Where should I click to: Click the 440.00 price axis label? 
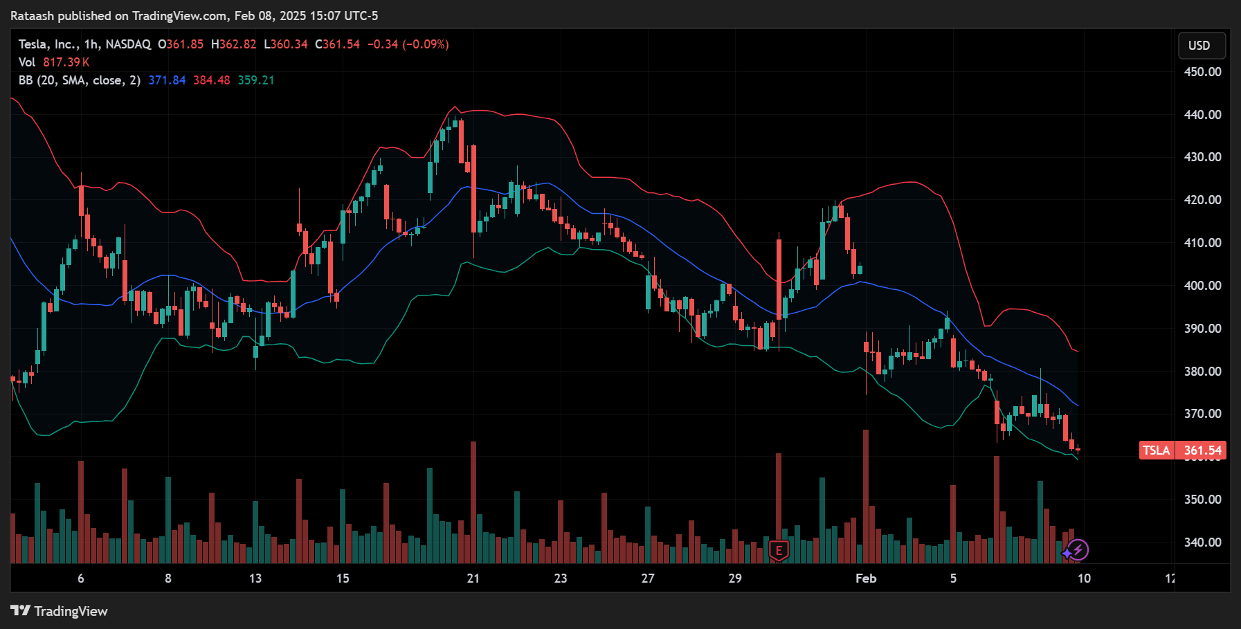point(1202,115)
